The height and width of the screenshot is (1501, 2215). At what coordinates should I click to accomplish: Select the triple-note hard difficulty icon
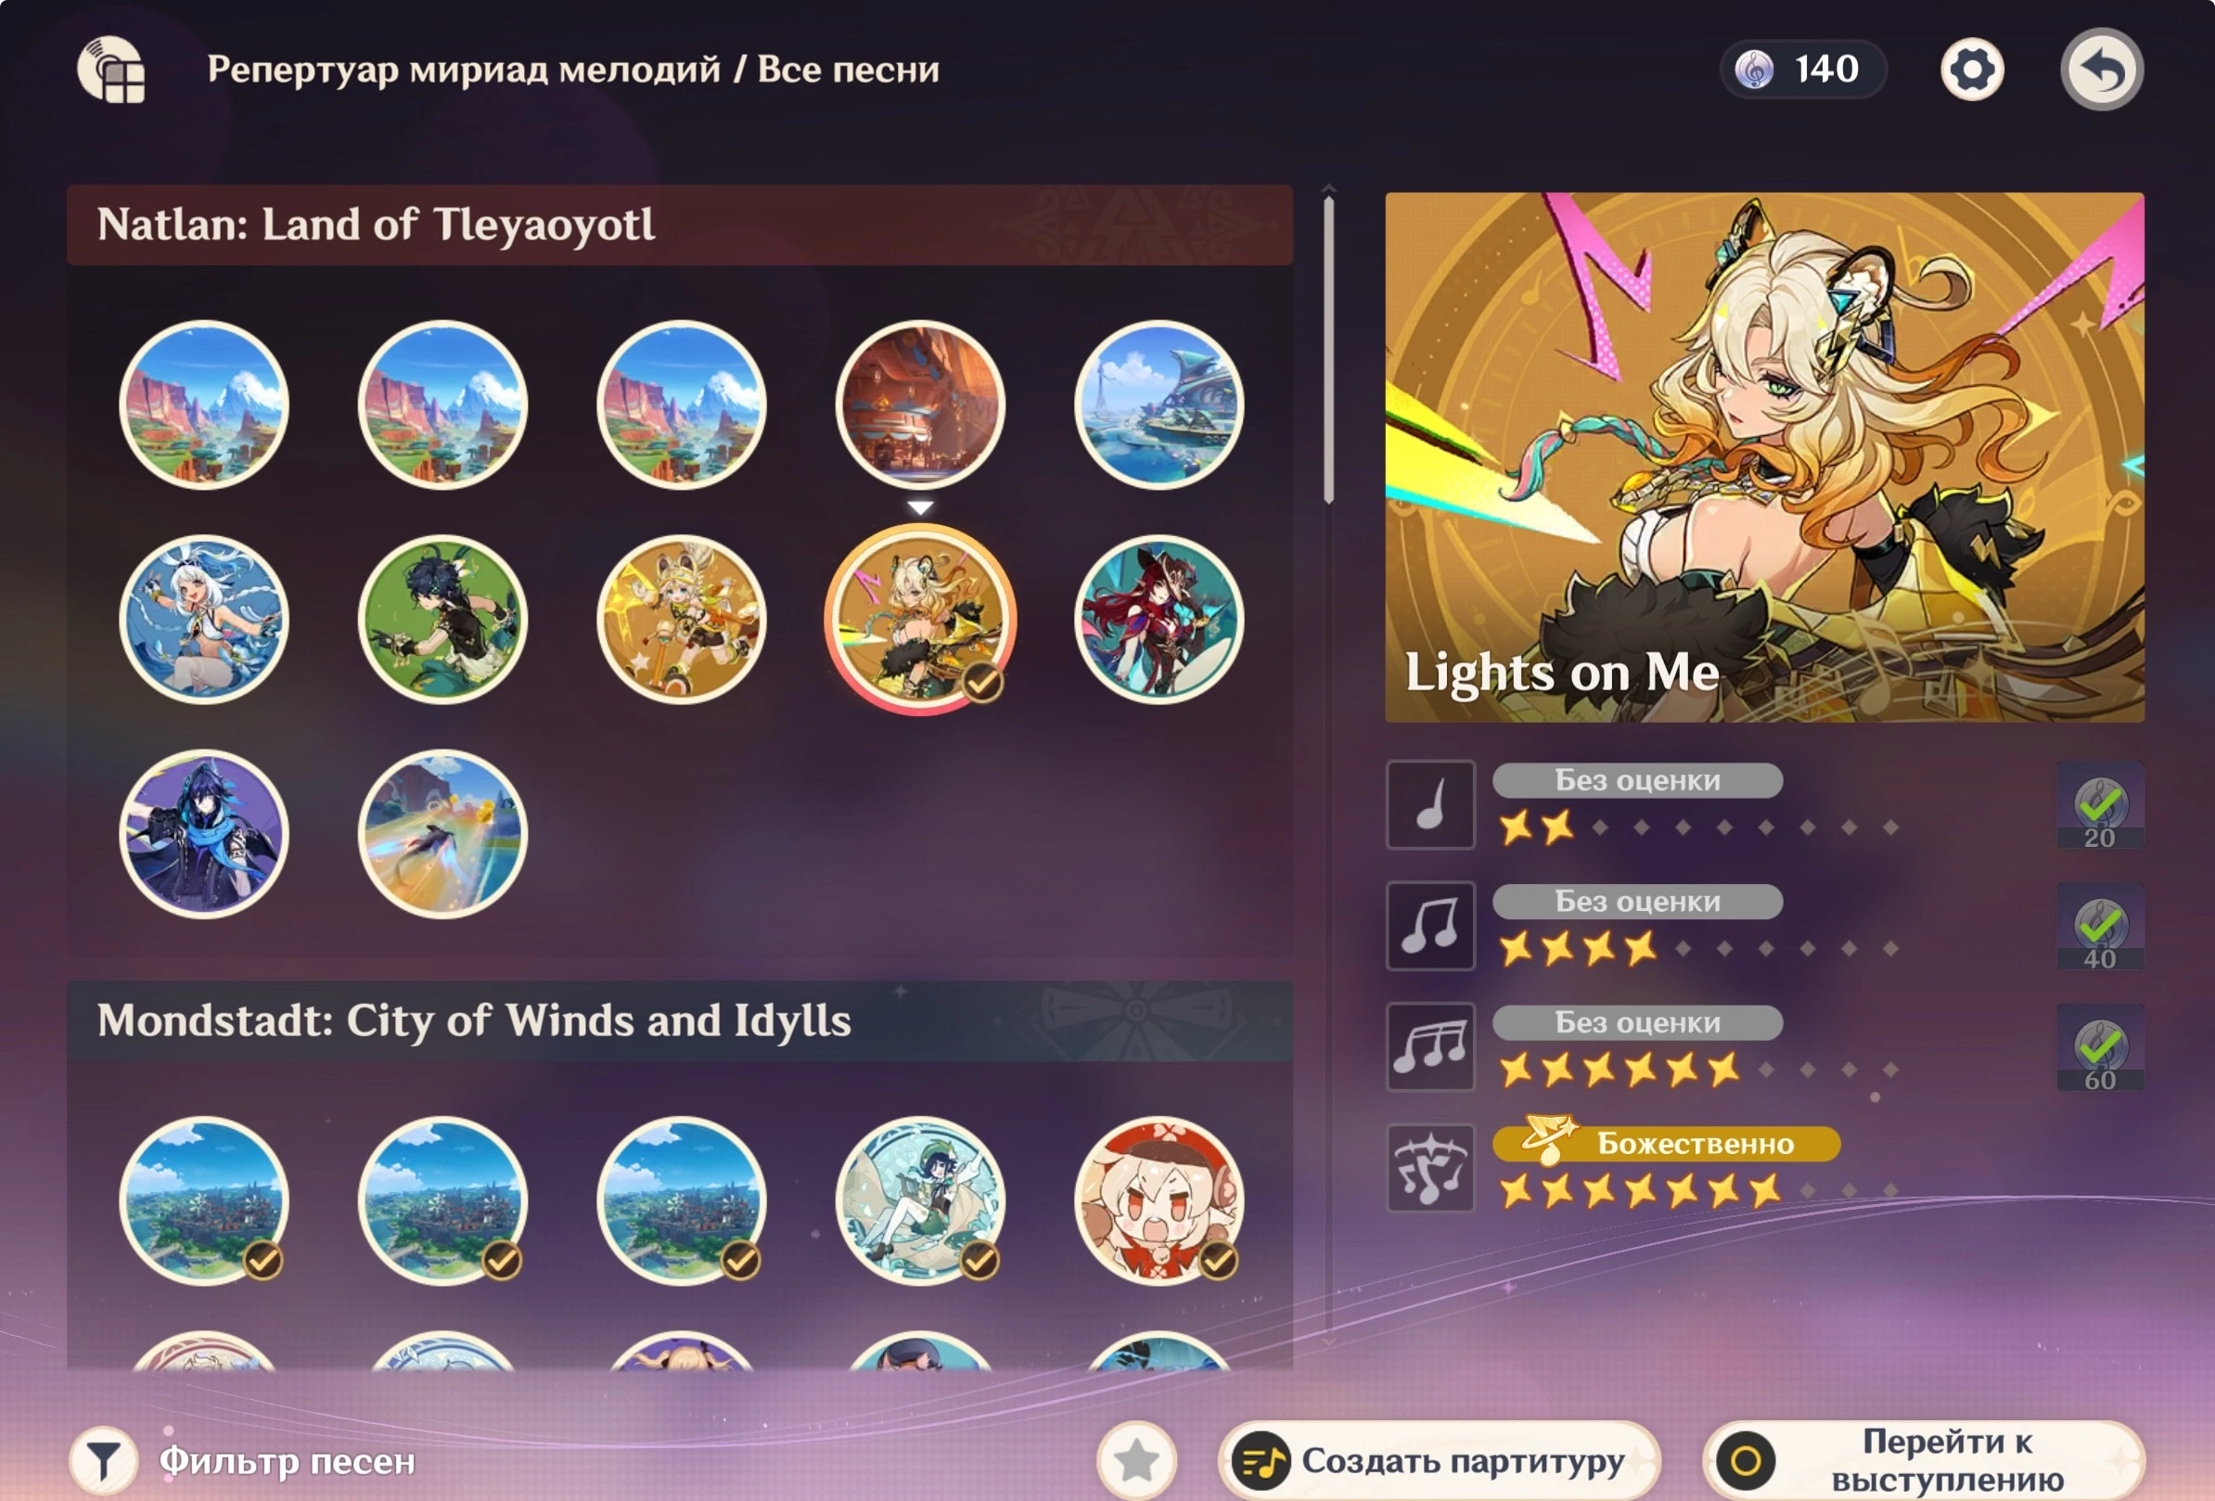(x=1429, y=1046)
